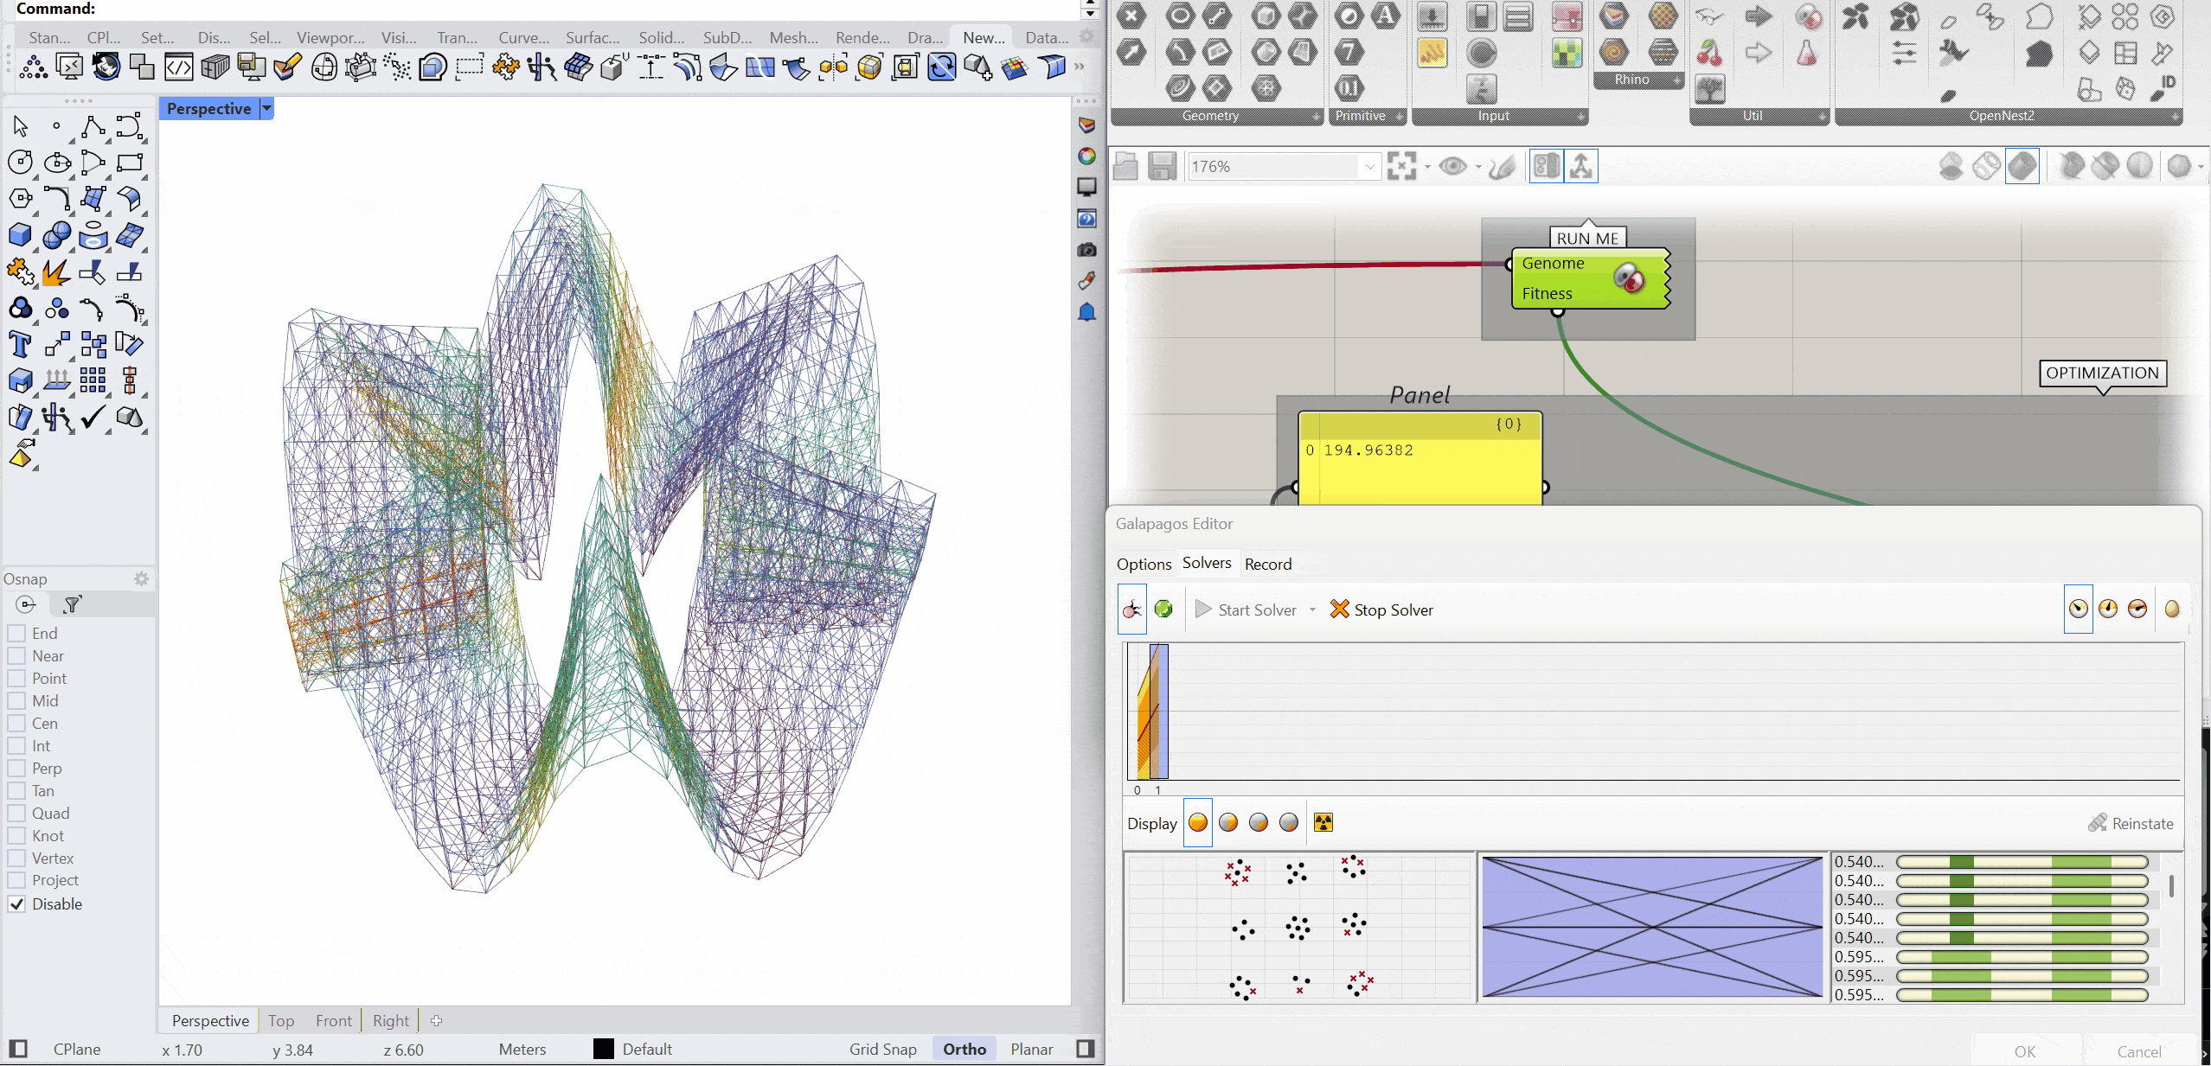Click the Galapagos component icon

1629,278
